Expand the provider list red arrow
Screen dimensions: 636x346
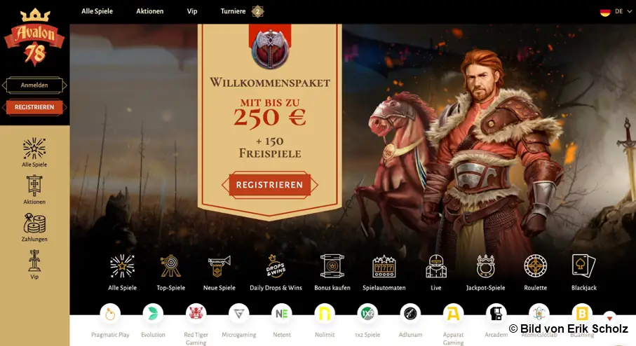[x=609, y=317]
